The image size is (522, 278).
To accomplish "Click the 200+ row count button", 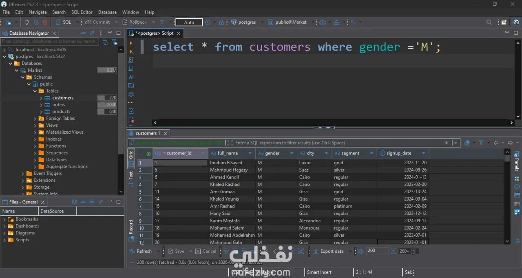I will pos(404,252).
